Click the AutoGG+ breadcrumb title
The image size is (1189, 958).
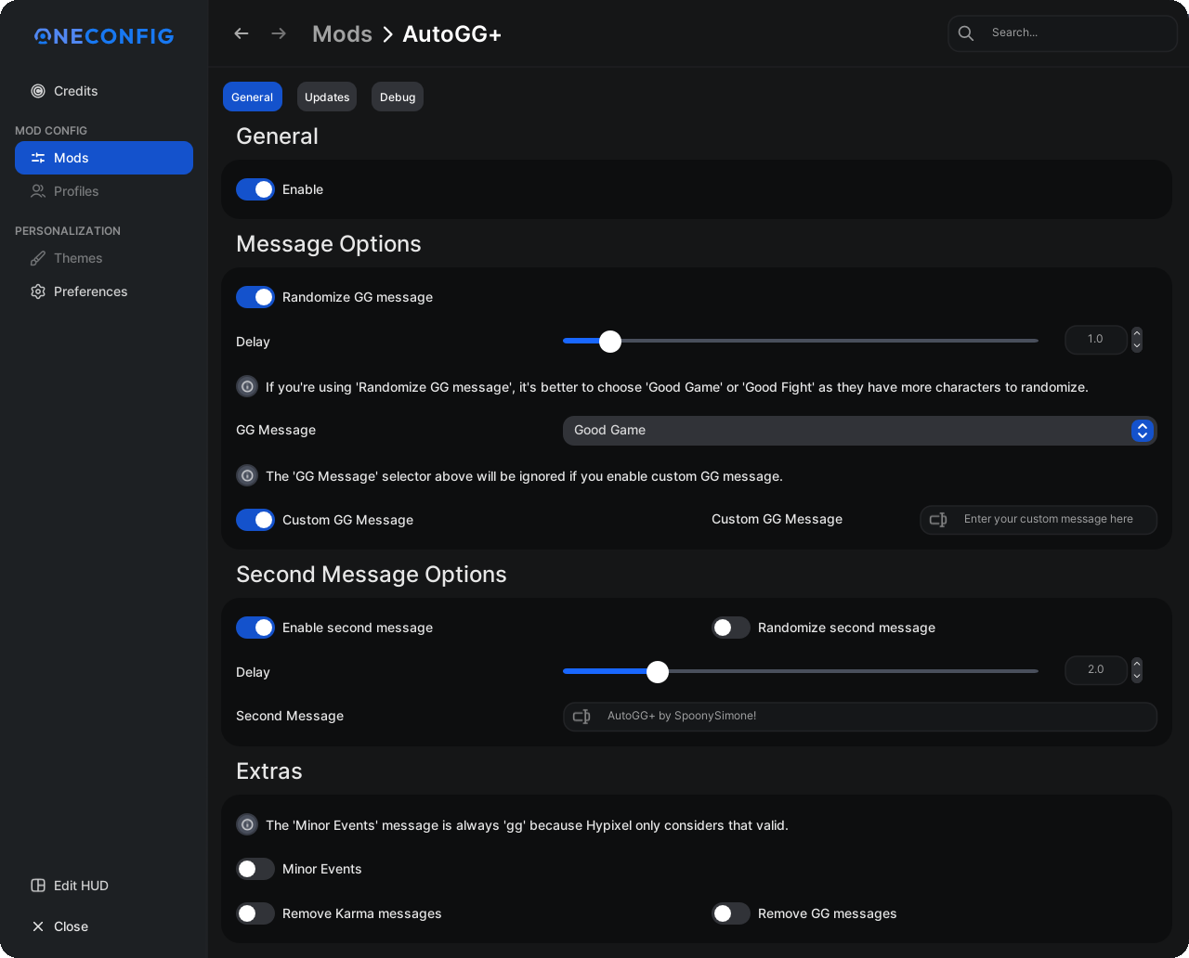pos(451,34)
